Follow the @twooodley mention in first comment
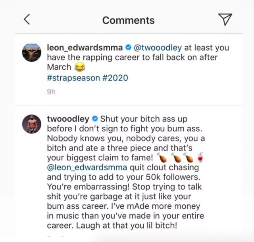 [158, 48]
